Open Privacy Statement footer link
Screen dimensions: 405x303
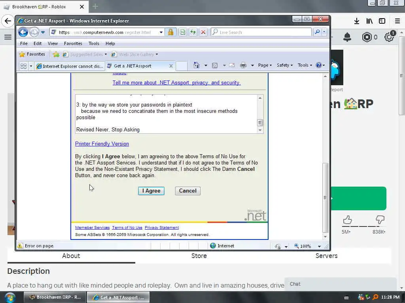pyautogui.click(x=162, y=228)
